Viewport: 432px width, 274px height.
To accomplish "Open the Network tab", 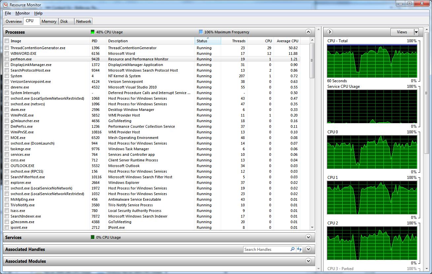I will (x=83, y=21).
